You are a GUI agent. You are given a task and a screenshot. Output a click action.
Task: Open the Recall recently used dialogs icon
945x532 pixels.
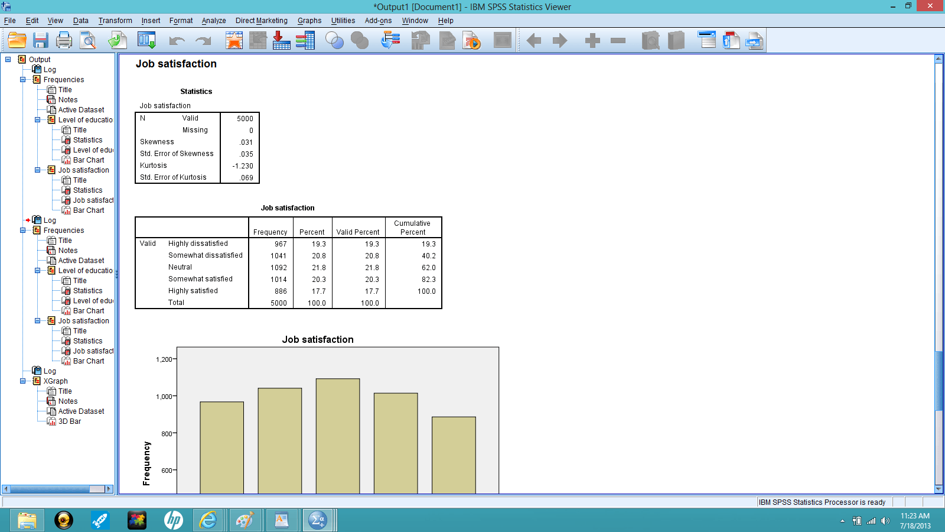pyautogui.click(x=146, y=40)
